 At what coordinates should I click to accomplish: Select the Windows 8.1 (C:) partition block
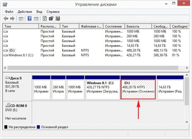[x=102, y=87]
